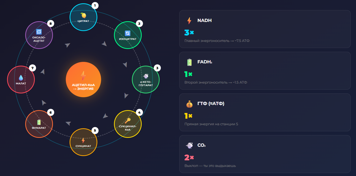
Task: Click the ГТФ (≈АТФ) card title
Action: click(x=211, y=104)
